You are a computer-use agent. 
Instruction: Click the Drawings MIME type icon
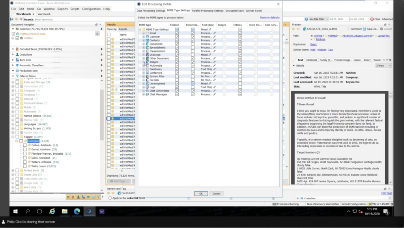coord(148,54)
